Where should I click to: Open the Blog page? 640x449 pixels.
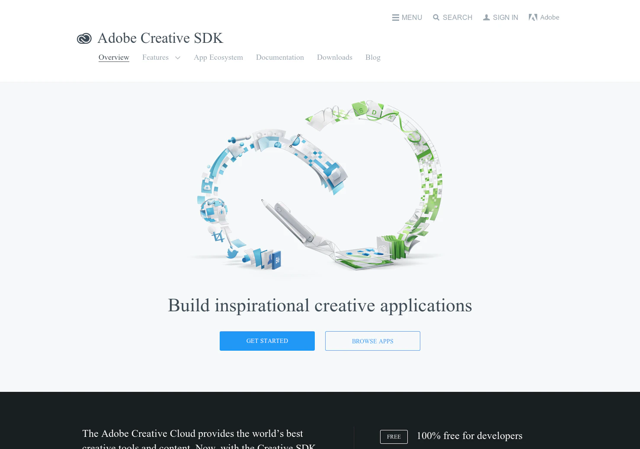click(x=373, y=58)
